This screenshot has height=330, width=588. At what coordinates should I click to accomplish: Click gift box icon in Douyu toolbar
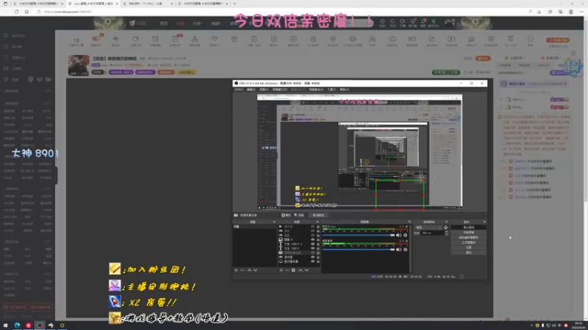[234, 39]
